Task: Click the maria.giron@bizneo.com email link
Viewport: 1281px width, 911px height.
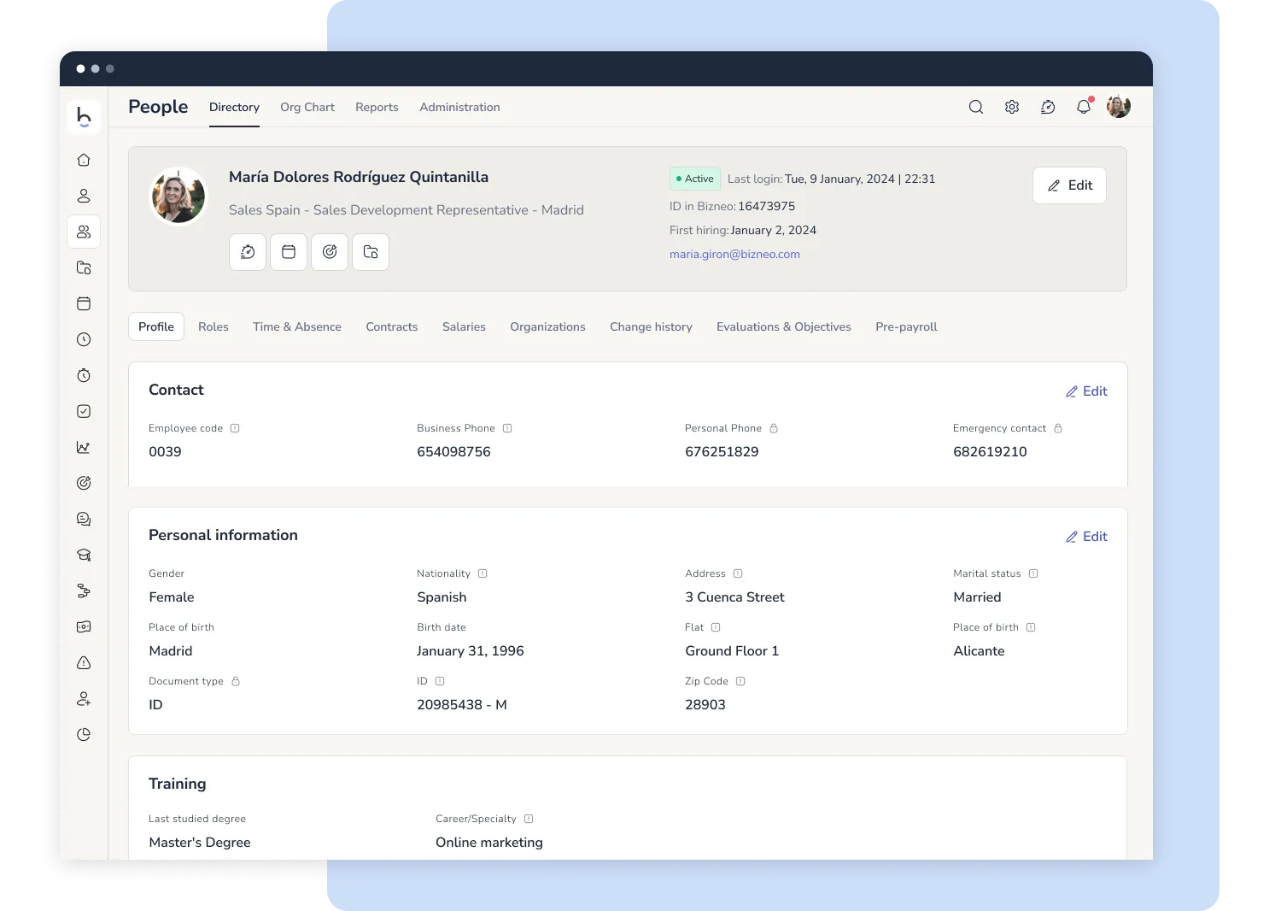Action: [734, 254]
